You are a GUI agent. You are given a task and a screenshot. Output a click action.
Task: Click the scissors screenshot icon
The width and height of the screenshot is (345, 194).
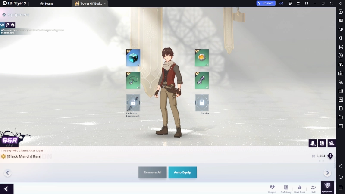tap(341, 82)
